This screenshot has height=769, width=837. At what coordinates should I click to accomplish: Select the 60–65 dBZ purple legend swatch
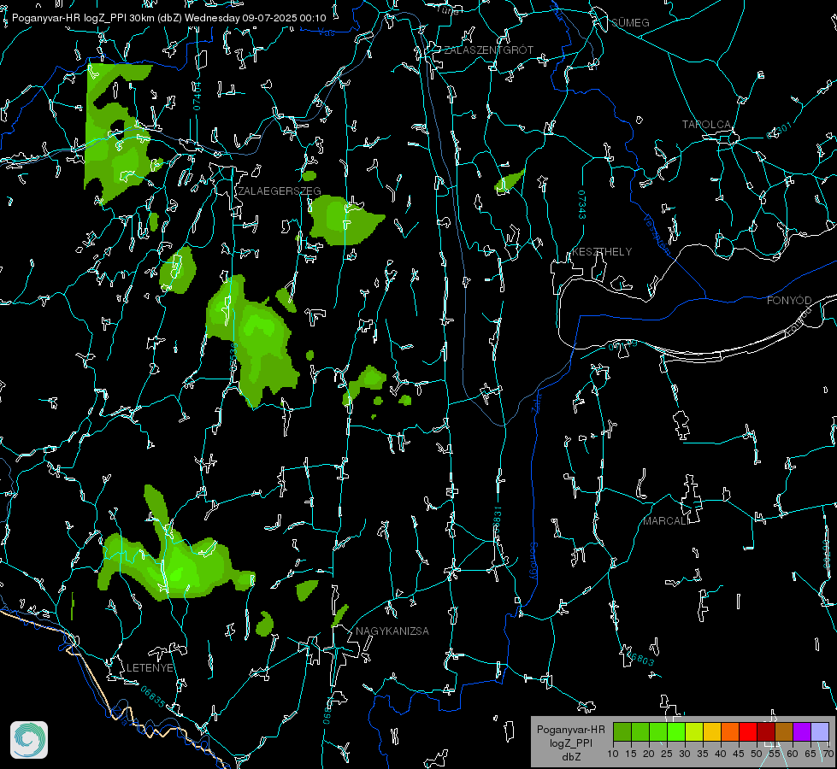pos(802,731)
